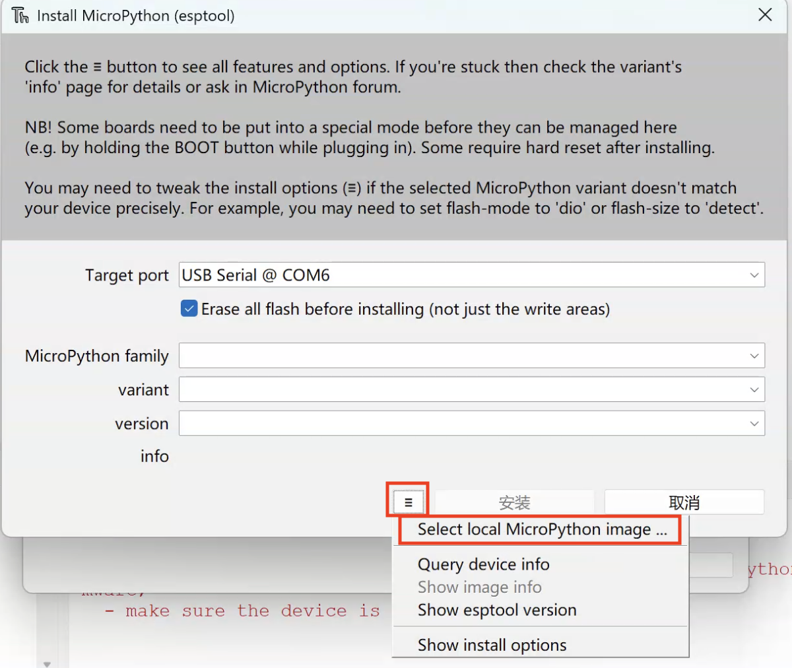Choose 'Query device info' from the menu

[483, 564]
